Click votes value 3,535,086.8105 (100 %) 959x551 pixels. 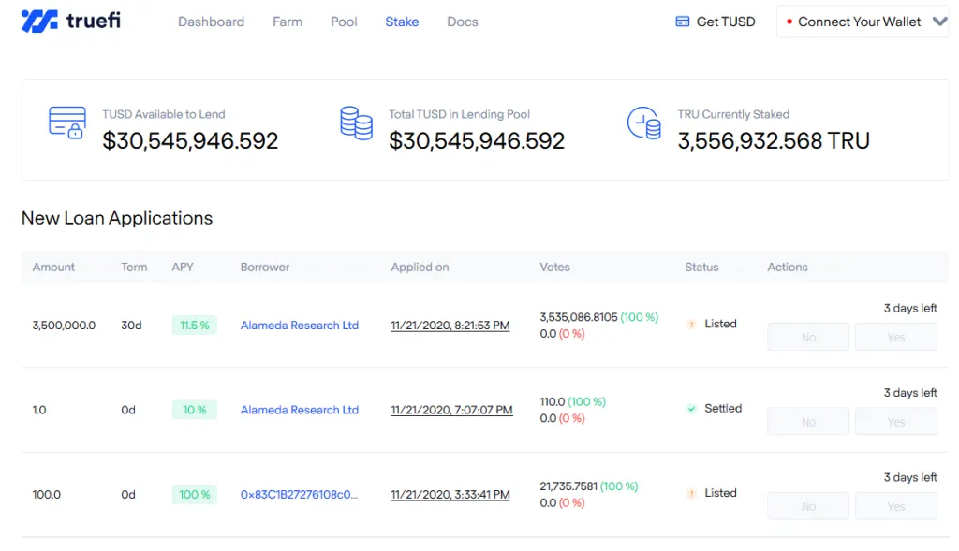click(598, 317)
